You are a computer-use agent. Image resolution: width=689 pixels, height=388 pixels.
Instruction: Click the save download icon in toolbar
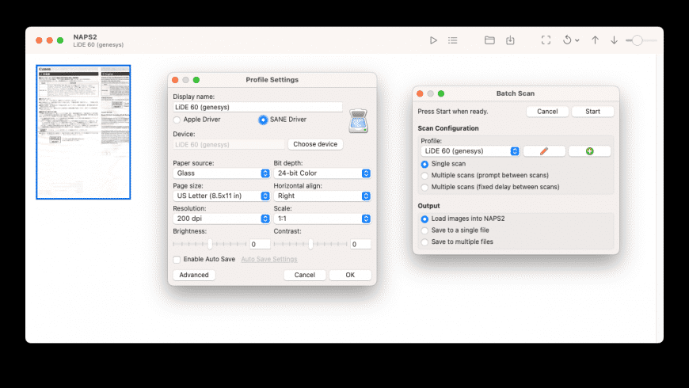pos(510,40)
